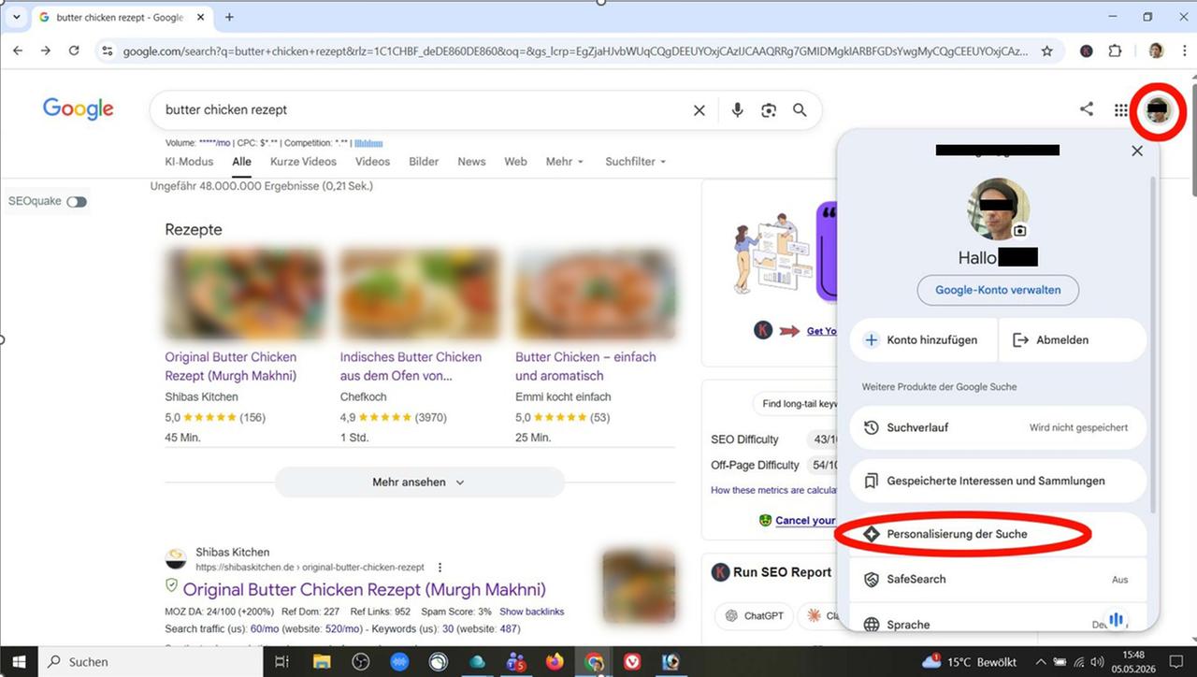Select the Alle results tab

pos(241,162)
